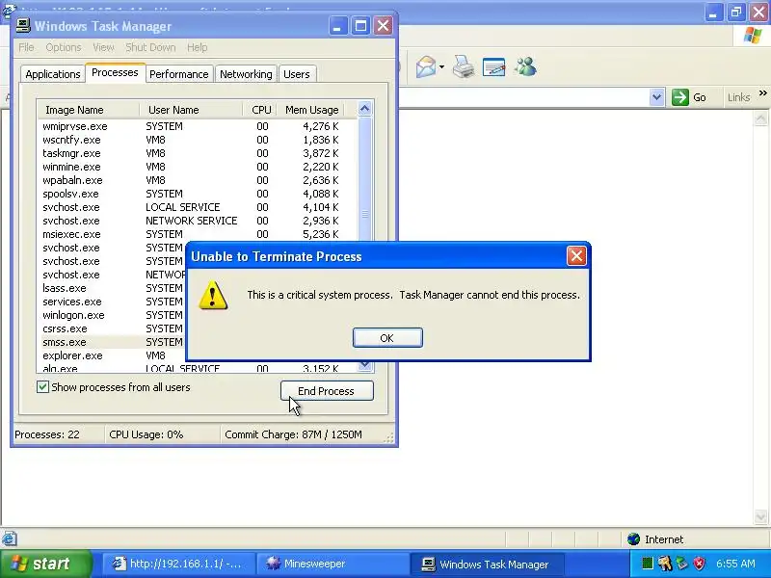Click browser page scrollbar up arrow
This screenshot has width=771, height=578.
point(760,118)
